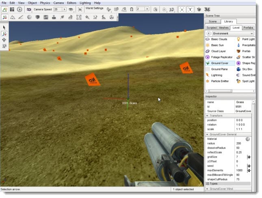
Task: Click the explode prefab icon
Action: [207, 9]
